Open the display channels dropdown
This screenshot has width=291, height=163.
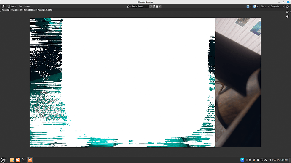(287, 6)
